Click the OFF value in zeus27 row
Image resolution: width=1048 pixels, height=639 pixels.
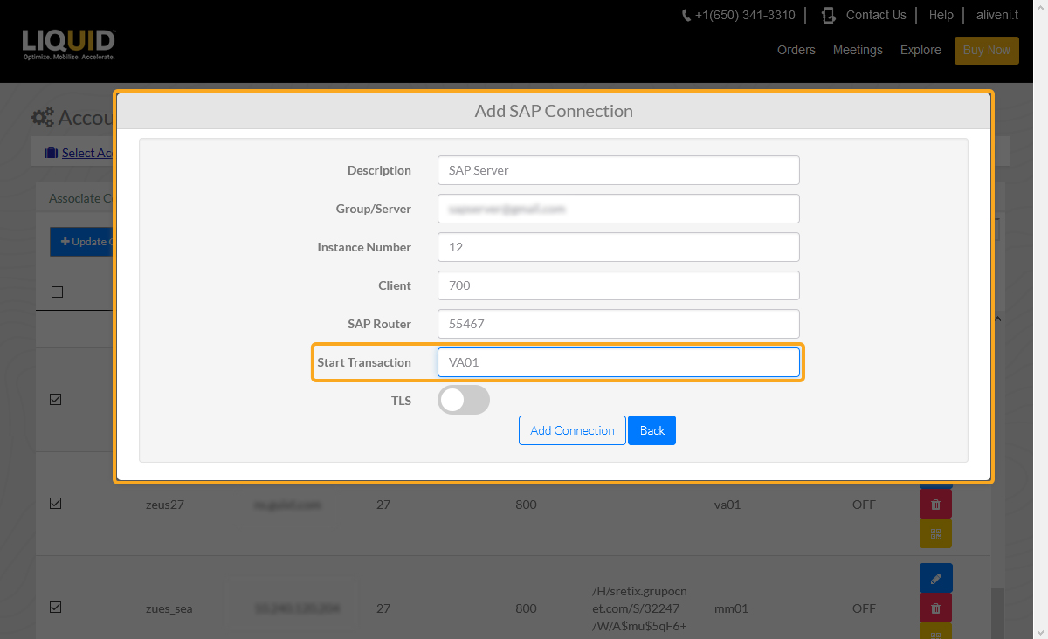[x=864, y=505]
